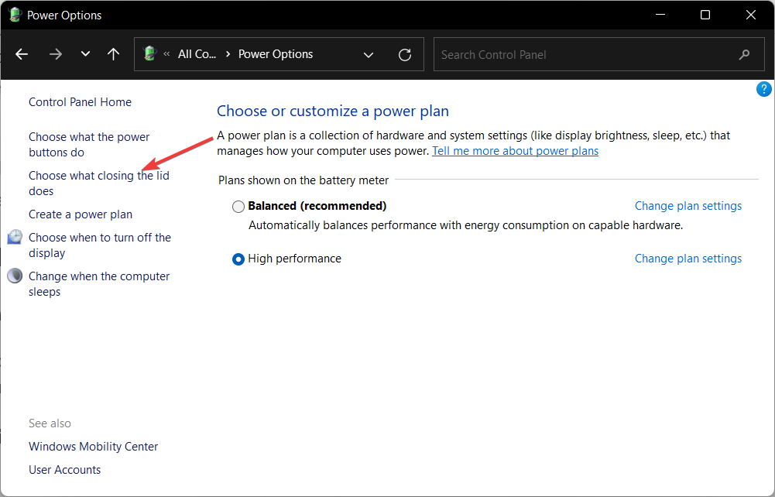Click the Search Control Panel field
775x497 pixels.
tap(581, 54)
